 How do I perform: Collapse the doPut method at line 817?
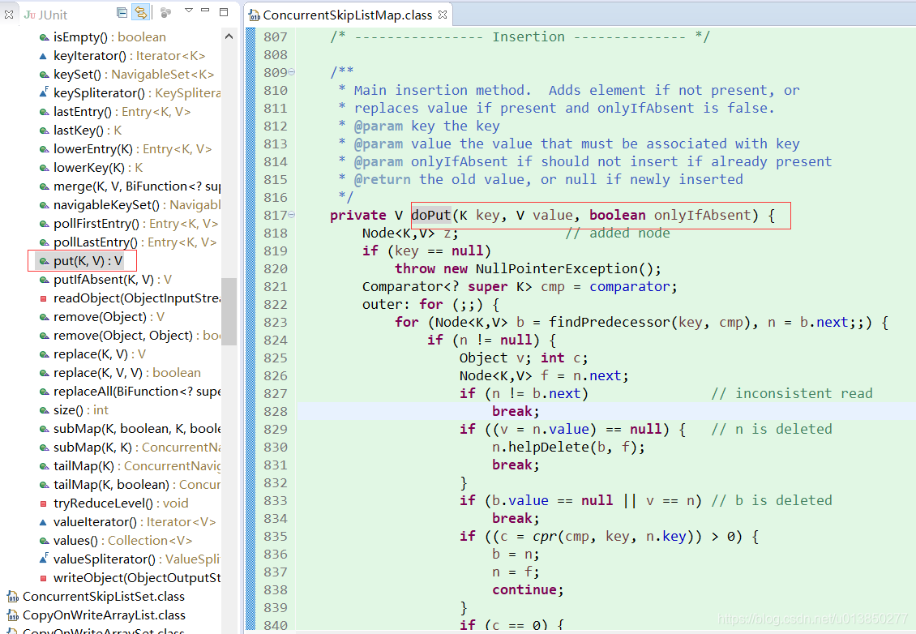tap(292, 215)
